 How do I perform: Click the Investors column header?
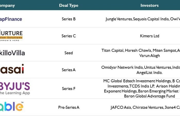149,5
